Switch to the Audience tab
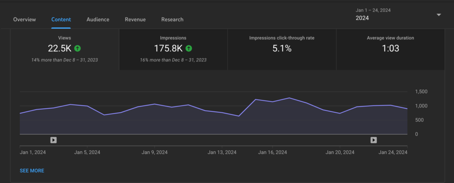454x183 pixels. 98,19
